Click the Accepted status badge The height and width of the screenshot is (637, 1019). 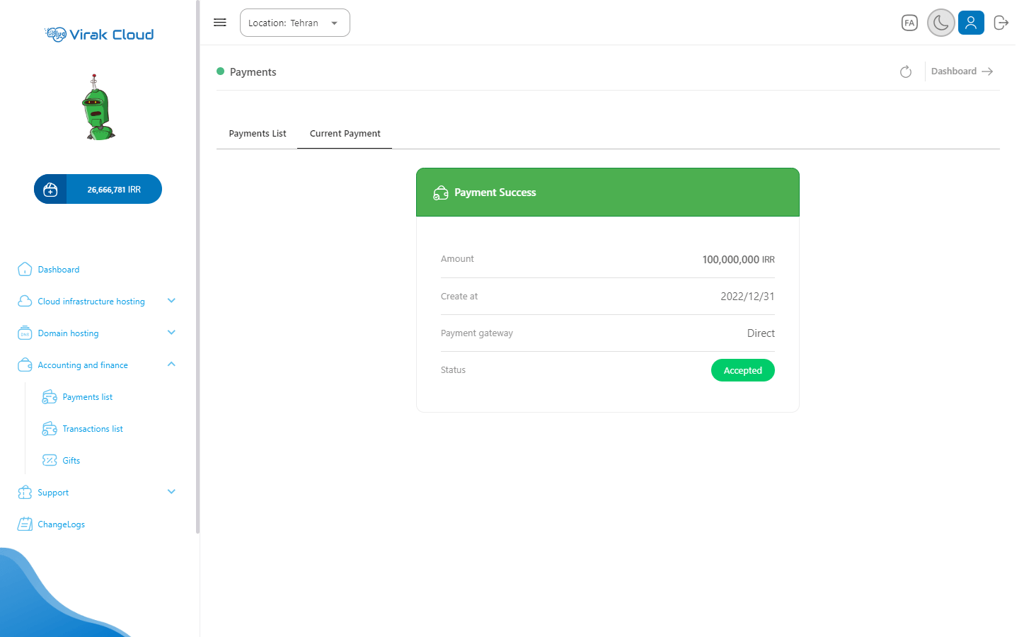coord(742,370)
